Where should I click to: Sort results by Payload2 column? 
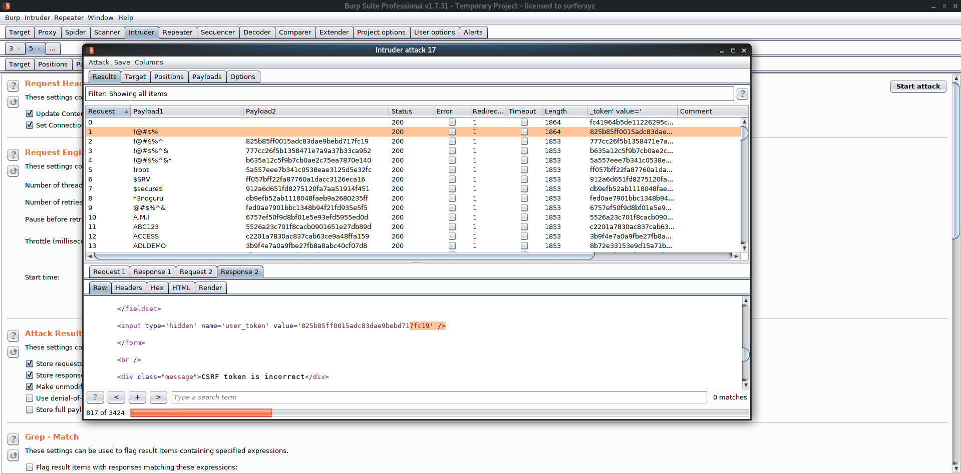(316, 111)
